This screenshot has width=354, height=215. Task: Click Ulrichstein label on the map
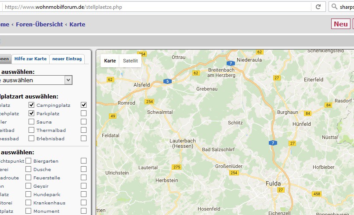pos(117,173)
